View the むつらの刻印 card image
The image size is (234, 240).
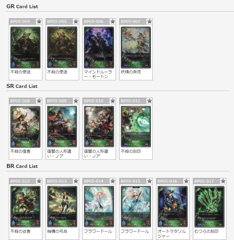coord(209,207)
